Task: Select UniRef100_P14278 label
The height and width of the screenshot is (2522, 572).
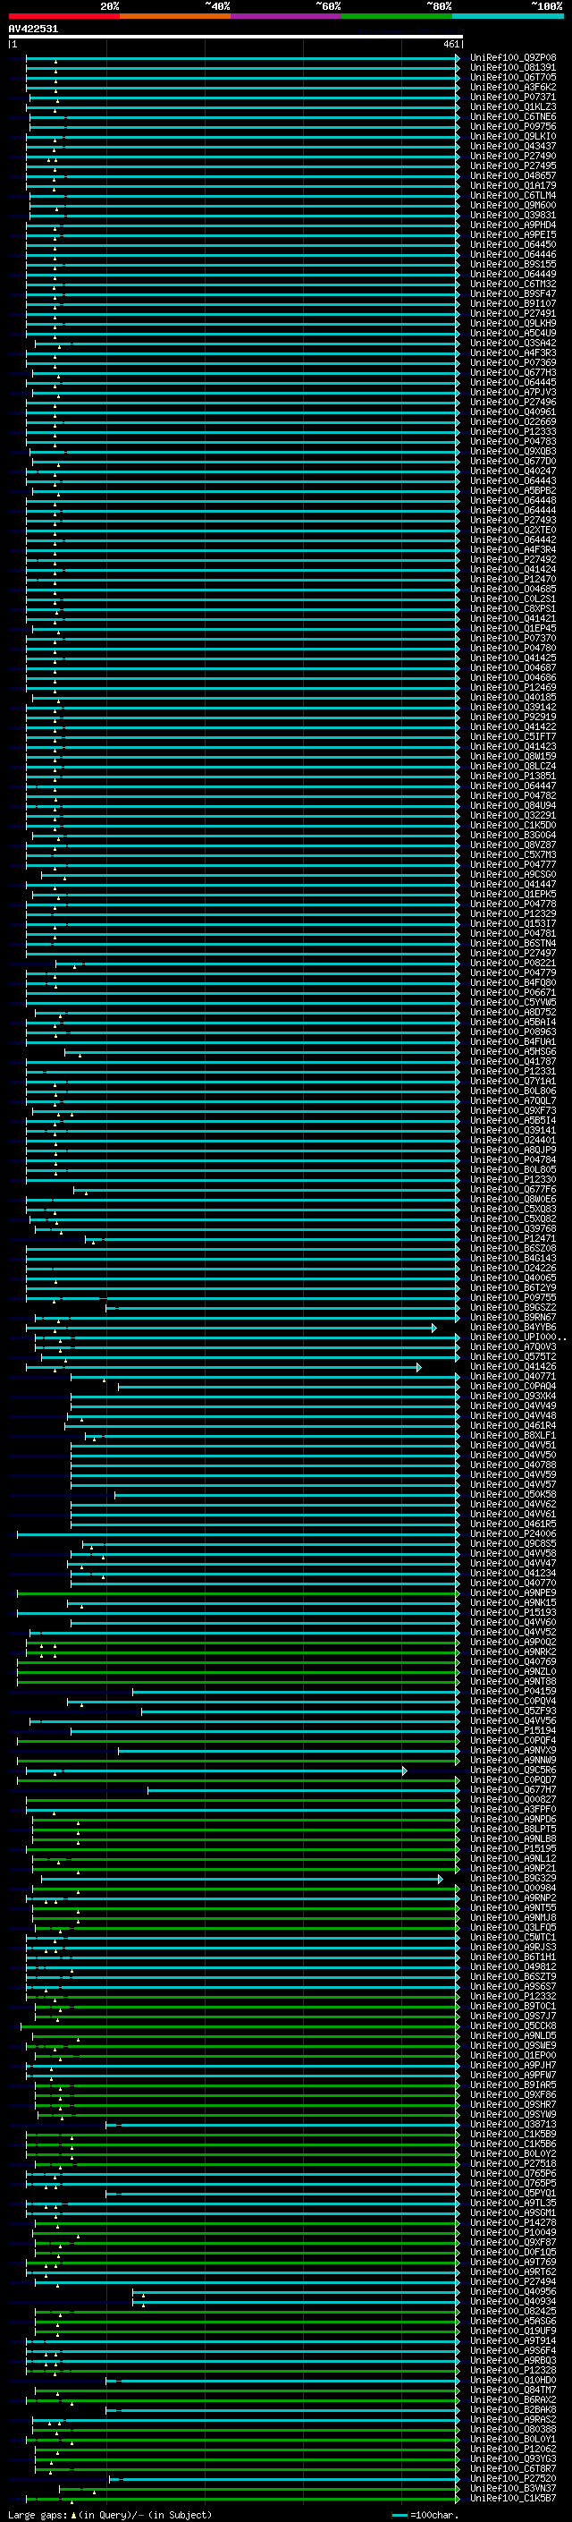Action: pos(513,2222)
